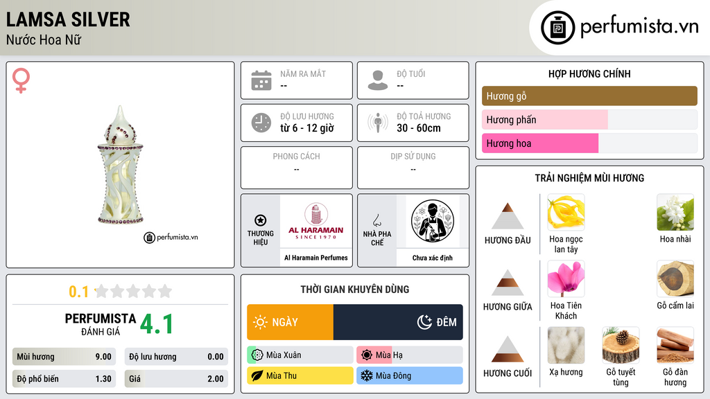The height and width of the screenshot is (399, 710).
Task: Click the perfumista.vn perfume bottle logo icon
Action: [x=557, y=28]
